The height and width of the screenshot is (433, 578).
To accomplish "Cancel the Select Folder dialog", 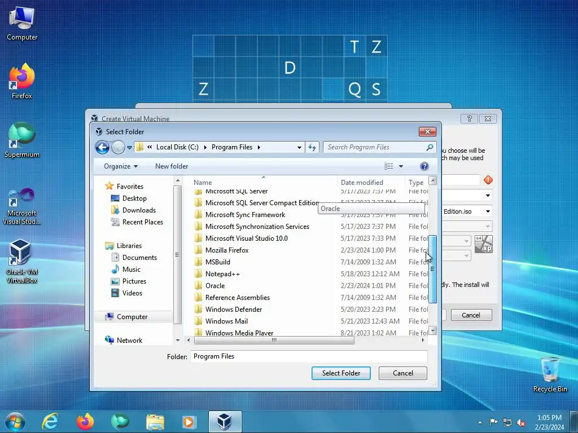I will 403,373.
